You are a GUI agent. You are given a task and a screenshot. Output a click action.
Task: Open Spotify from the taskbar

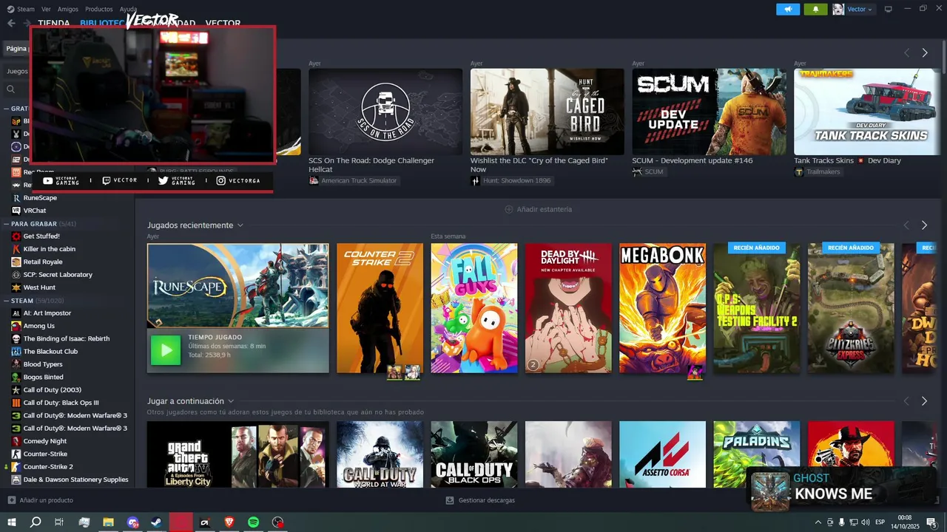253,522
